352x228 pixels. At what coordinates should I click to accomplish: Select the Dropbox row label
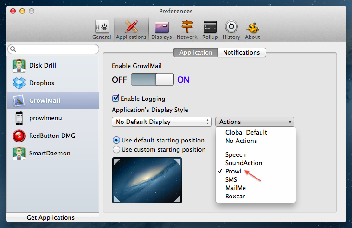[42, 83]
